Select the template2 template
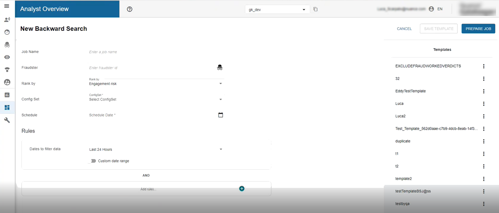Image resolution: width=499 pixels, height=213 pixels. click(403, 179)
